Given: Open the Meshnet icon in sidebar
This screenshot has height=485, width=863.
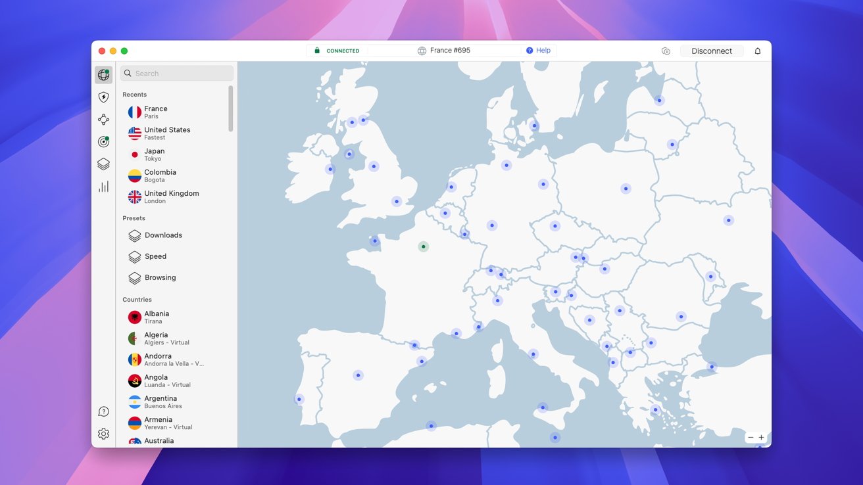Looking at the screenshot, I should point(103,120).
